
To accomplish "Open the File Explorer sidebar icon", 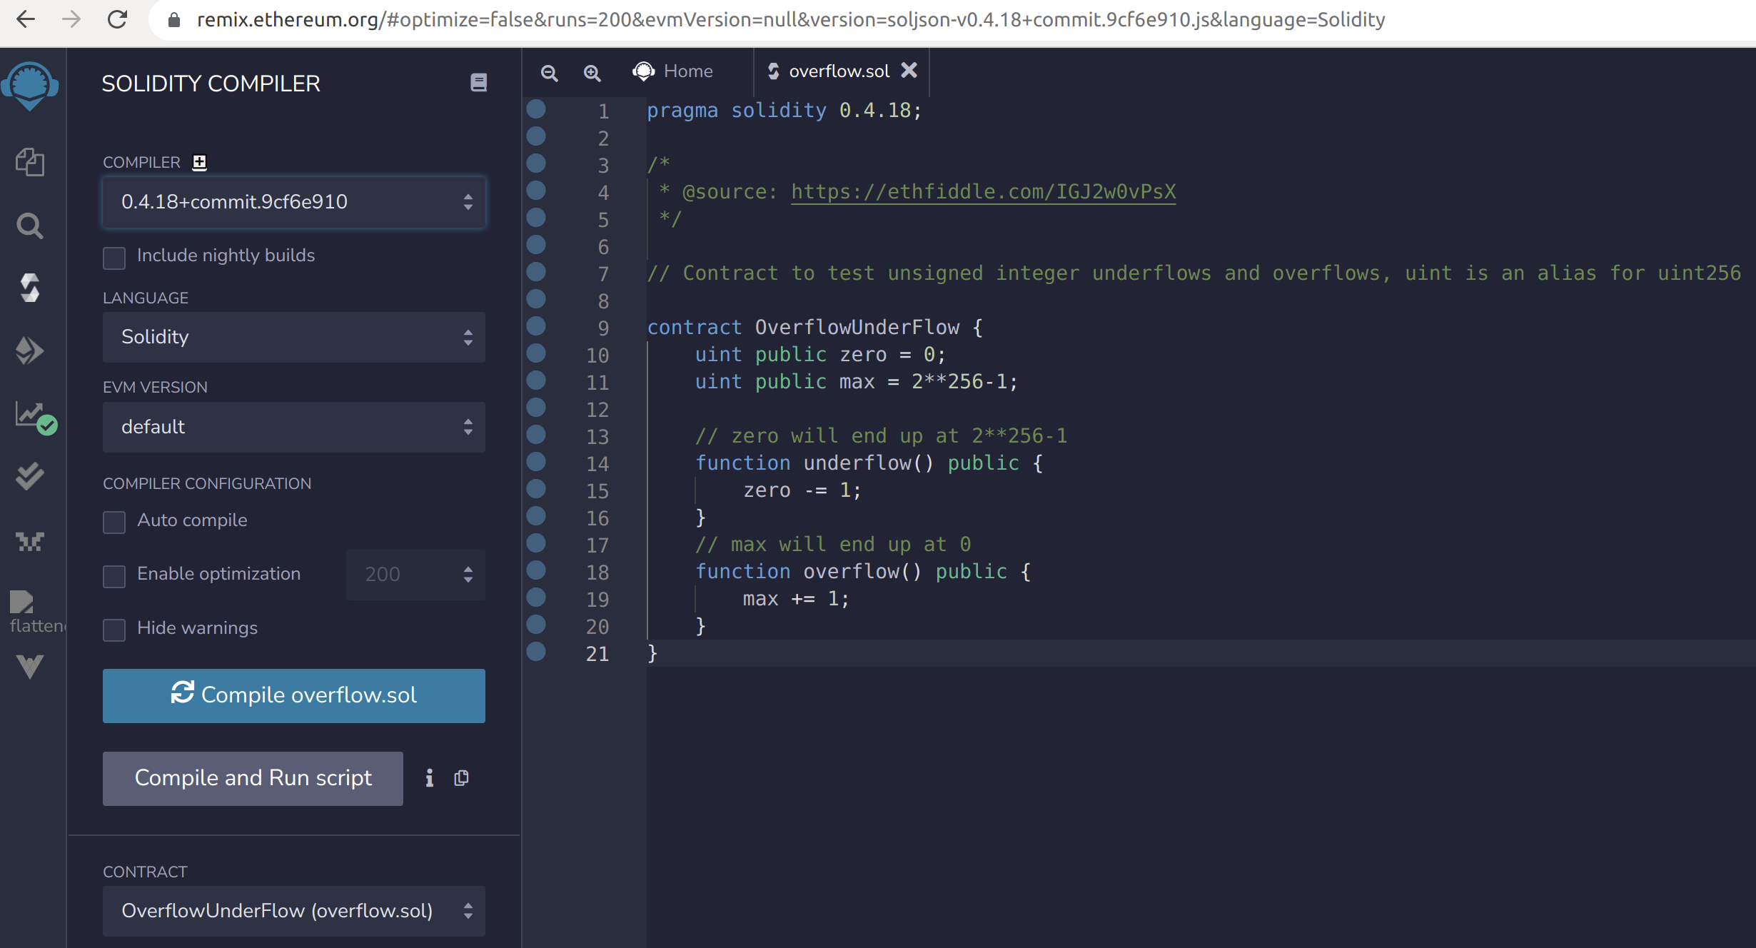I will [29, 163].
